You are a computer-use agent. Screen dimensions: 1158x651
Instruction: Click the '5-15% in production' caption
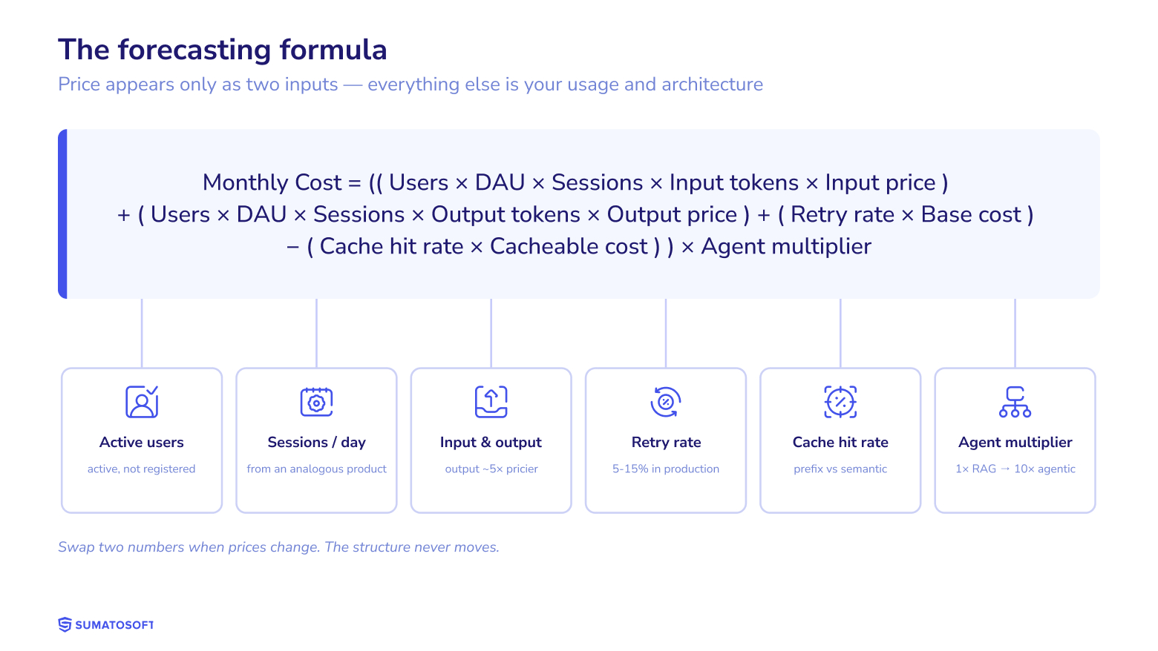pyautogui.click(x=666, y=469)
